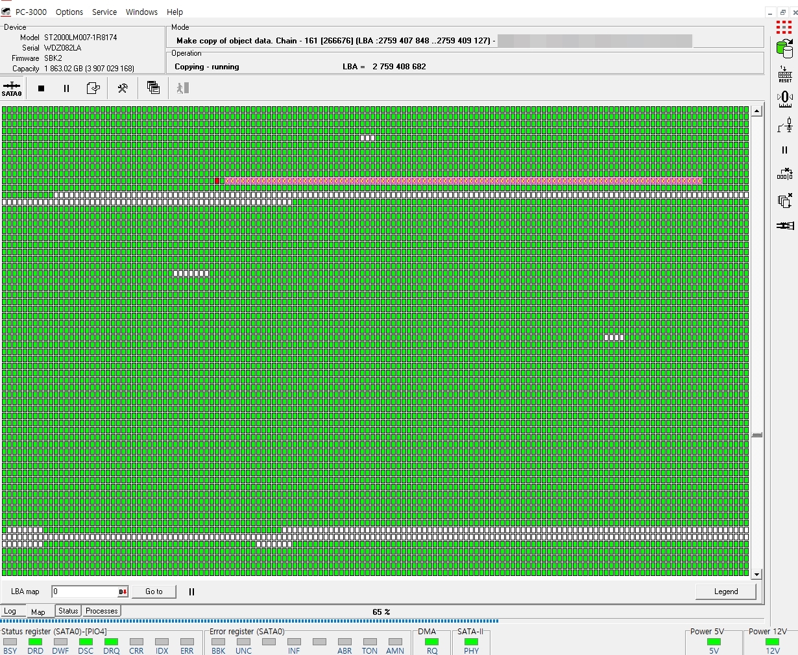Select the Map tab
Screen dimensions: 798x655
pyautogui.click(x=38, y=612)
